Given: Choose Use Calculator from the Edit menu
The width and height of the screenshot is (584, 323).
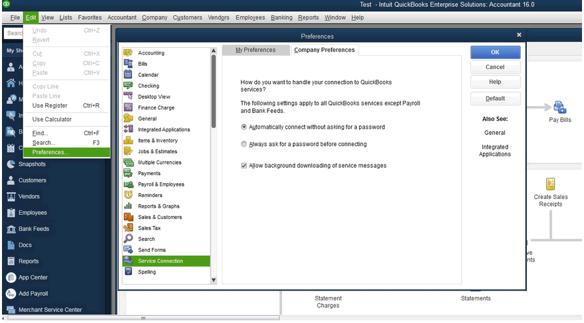Looking at the screenshot, I should click(66, 119).
